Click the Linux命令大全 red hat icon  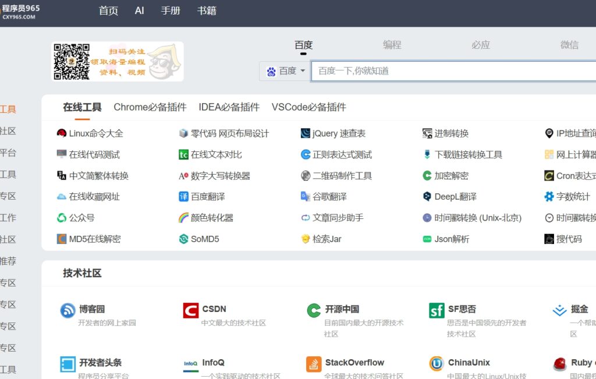pyautogui.click(x=62, y=133)
